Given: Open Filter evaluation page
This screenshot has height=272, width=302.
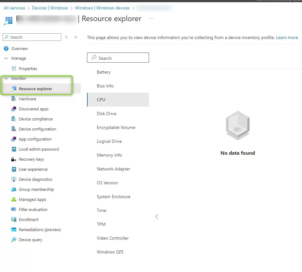Looking at the screenshot, I should coord(33,209).
